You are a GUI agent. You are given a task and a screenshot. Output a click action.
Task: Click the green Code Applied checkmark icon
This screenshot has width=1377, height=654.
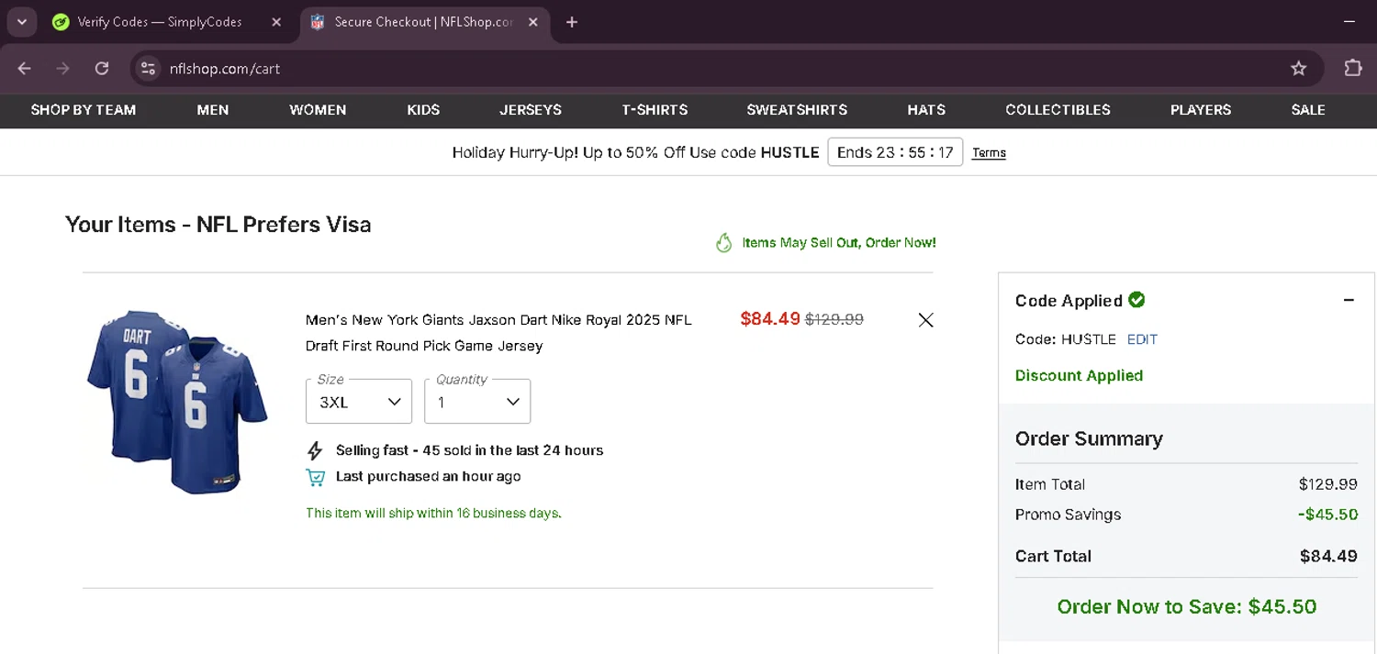tap(1136, 299)
